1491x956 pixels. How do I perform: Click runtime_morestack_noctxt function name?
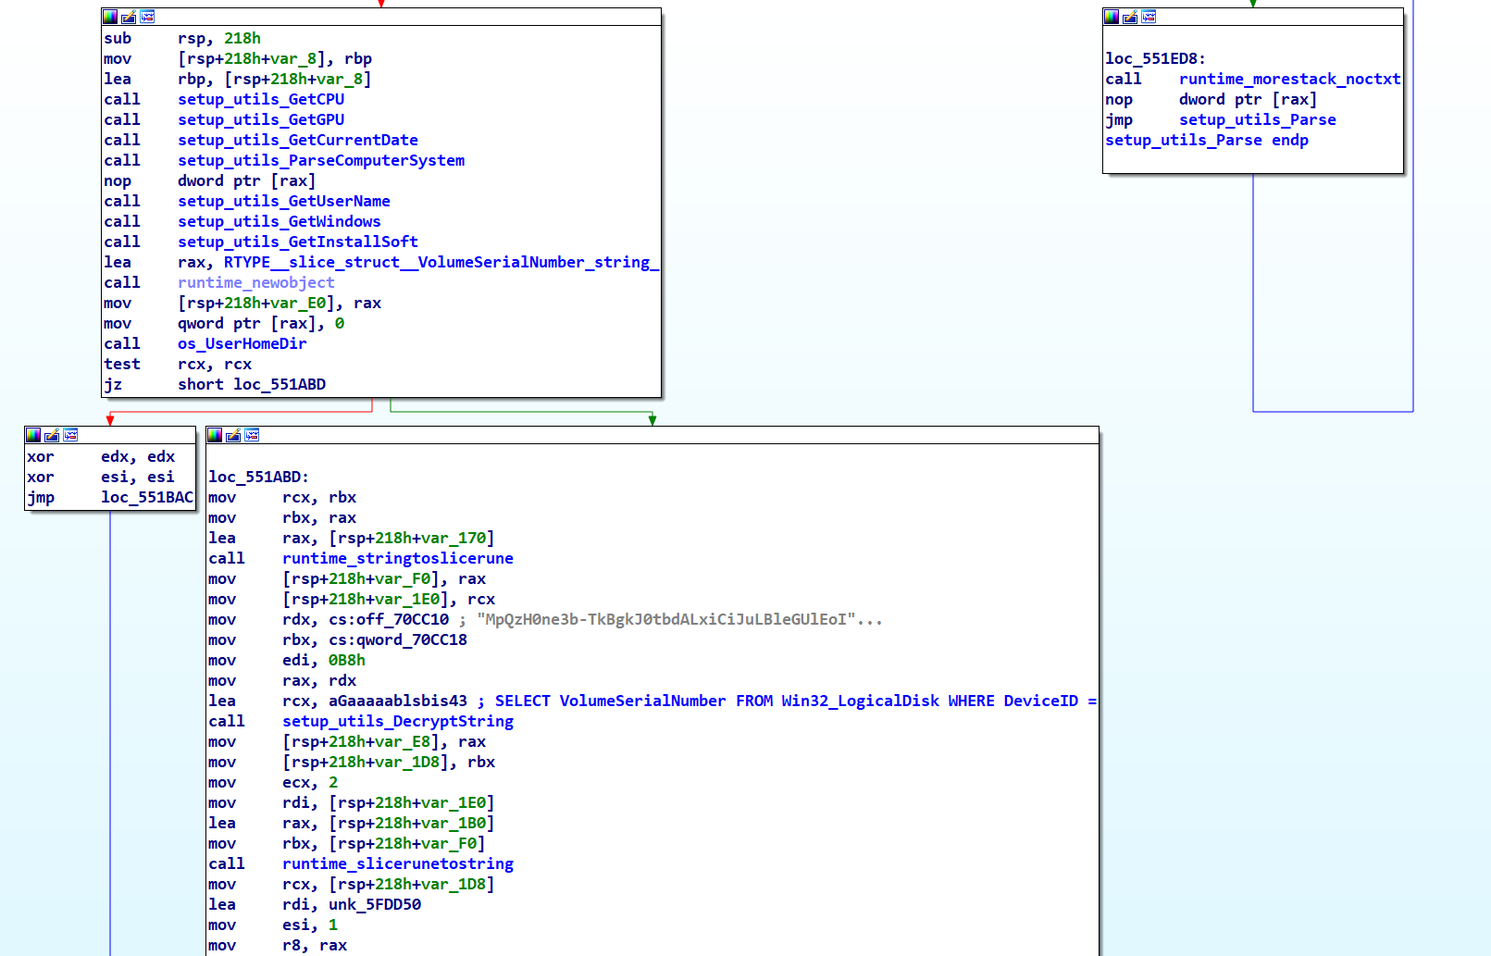(x=1289, y=79)
